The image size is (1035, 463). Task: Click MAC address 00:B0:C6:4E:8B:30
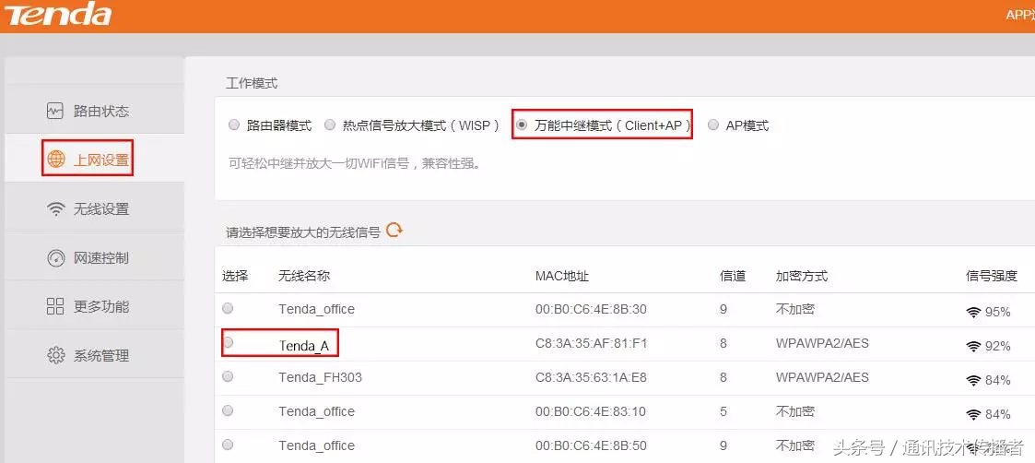click(591, 308)
